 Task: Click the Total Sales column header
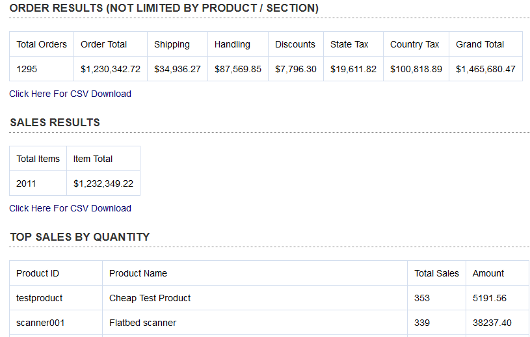tap(437, 273)
